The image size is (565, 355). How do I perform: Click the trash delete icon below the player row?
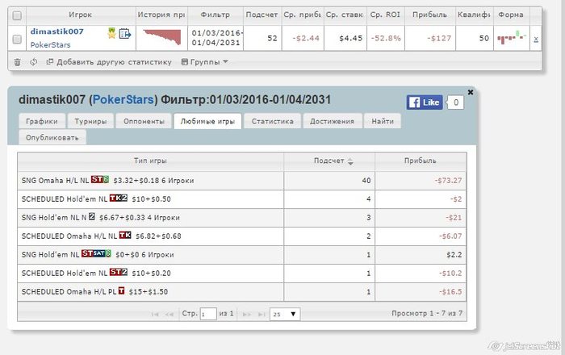point(17,62)
